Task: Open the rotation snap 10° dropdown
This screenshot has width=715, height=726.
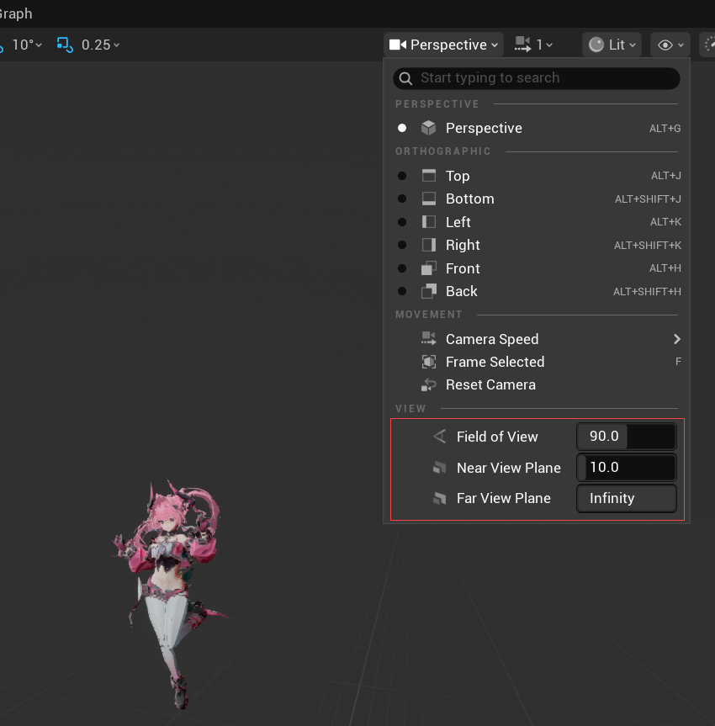Action: 27,45
